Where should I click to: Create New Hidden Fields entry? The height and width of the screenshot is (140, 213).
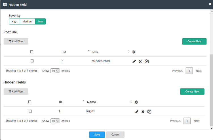click(x=192, y=91)
